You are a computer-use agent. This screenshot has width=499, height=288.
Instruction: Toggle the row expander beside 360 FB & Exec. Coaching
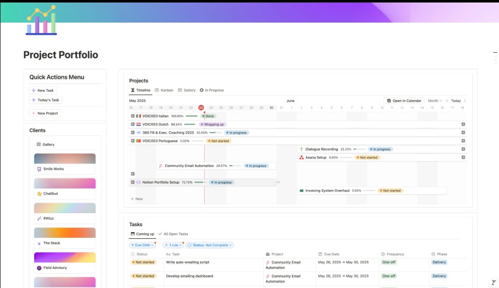click(133, 133)
